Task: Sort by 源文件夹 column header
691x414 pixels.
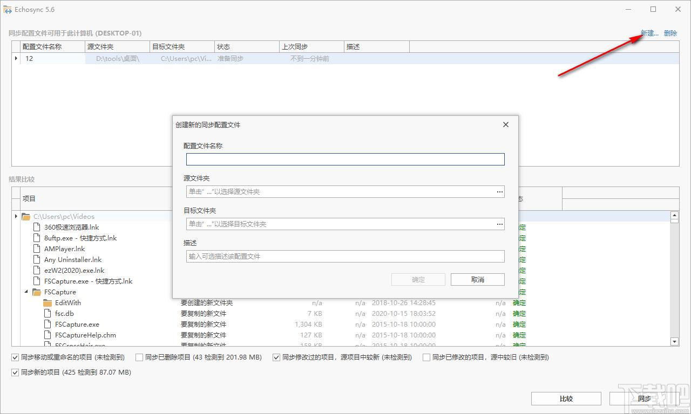Action: tap(117, 47)
